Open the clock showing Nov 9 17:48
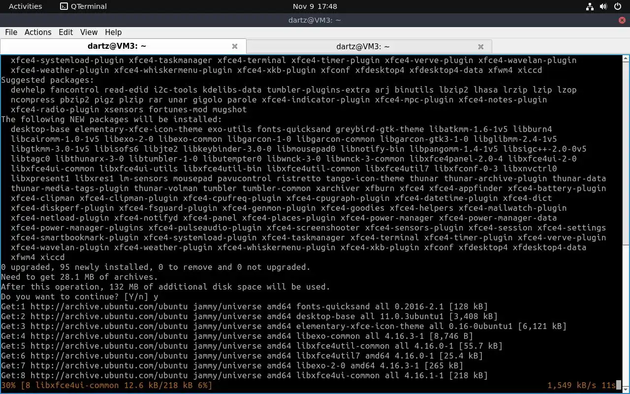This screenshot has height=394, width=630. point(315,6)
